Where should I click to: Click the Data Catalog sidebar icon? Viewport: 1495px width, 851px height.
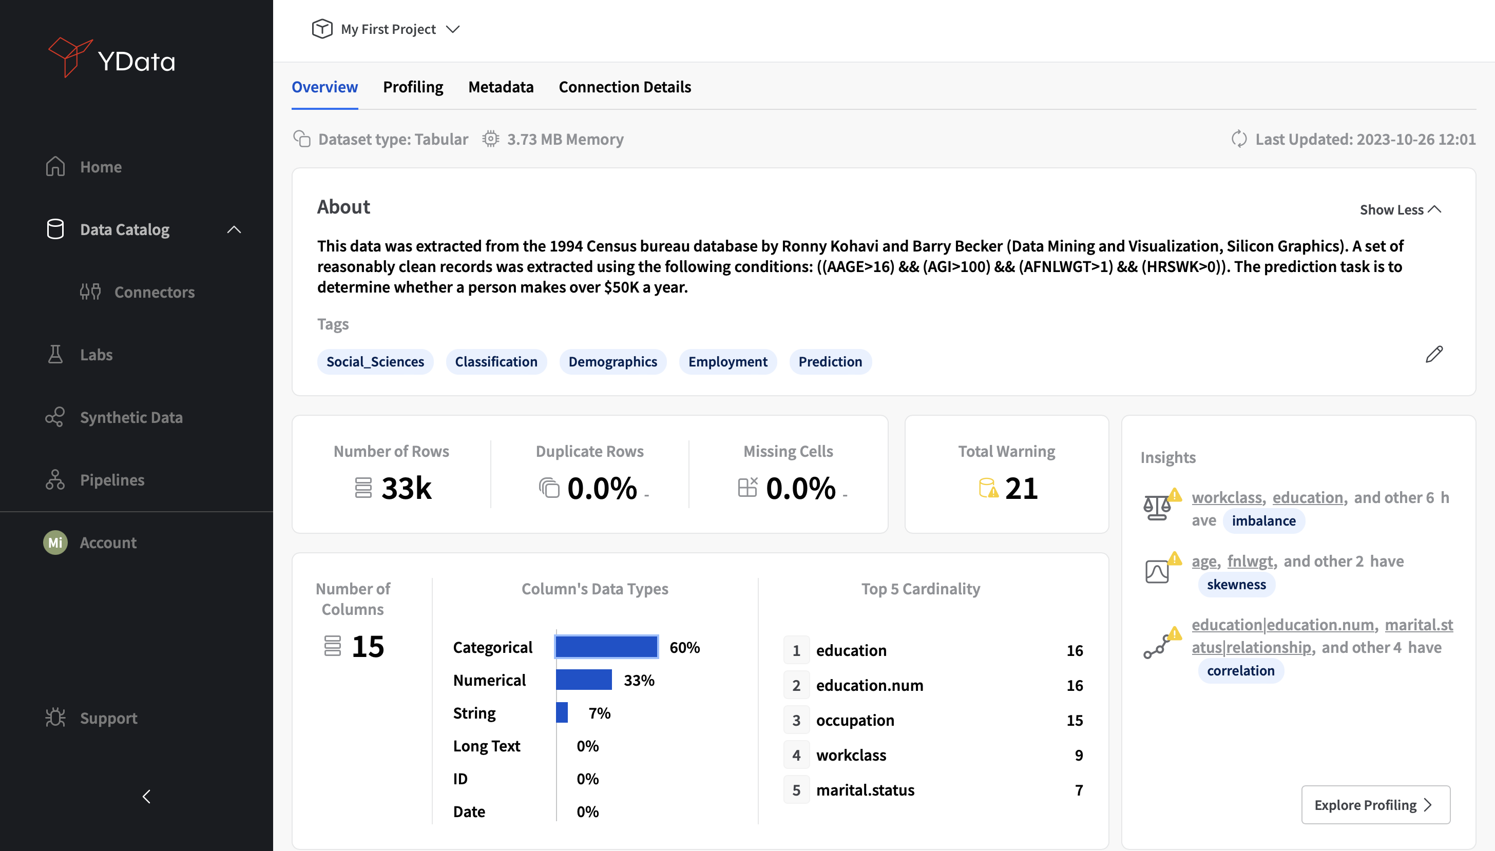point(55,229)
